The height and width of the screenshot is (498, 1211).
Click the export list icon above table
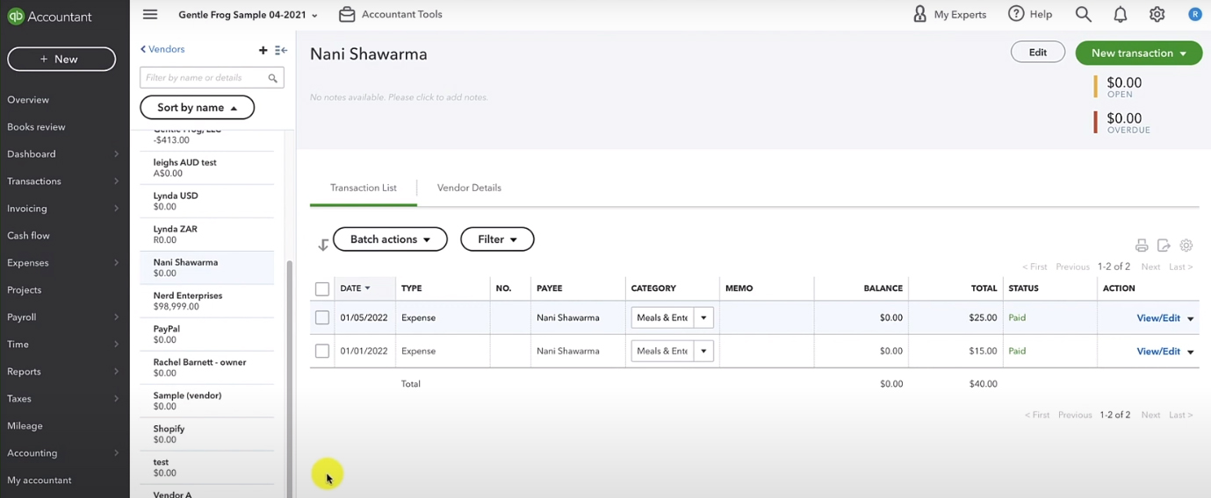click(x=1164, y=245)
